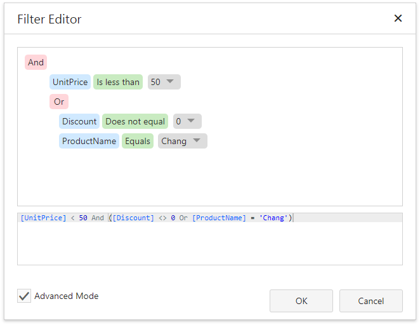The width and height of the screenshot is (420, 325).
Task: Click [Discount] in the filter expression text
Action: click(133, 218)
